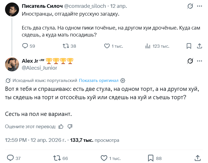Screen dimensions: 208x163
Task: Rate translation with thumbs up
Action: 61,126
